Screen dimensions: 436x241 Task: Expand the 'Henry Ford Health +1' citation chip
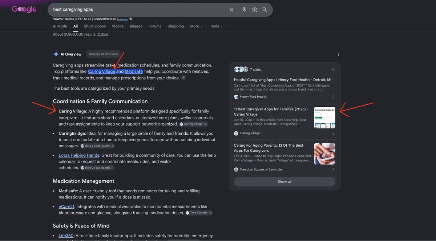pyautogui.click(x=97, y=168)
